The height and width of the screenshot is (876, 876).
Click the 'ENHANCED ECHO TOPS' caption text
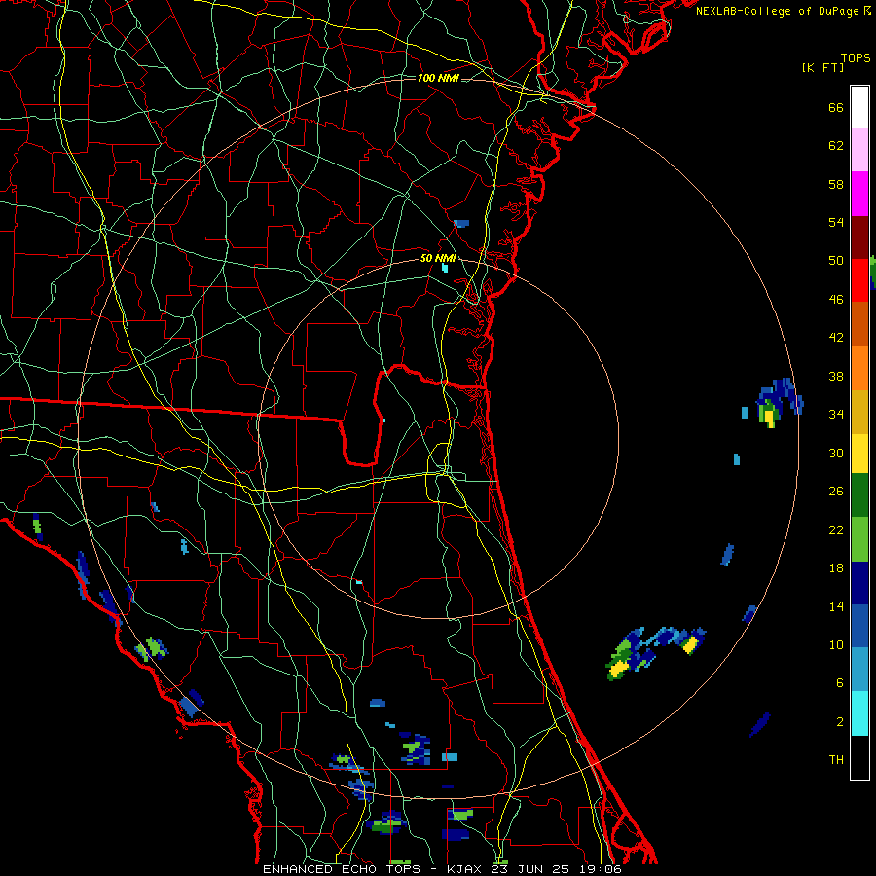click(x=347, y=869)
